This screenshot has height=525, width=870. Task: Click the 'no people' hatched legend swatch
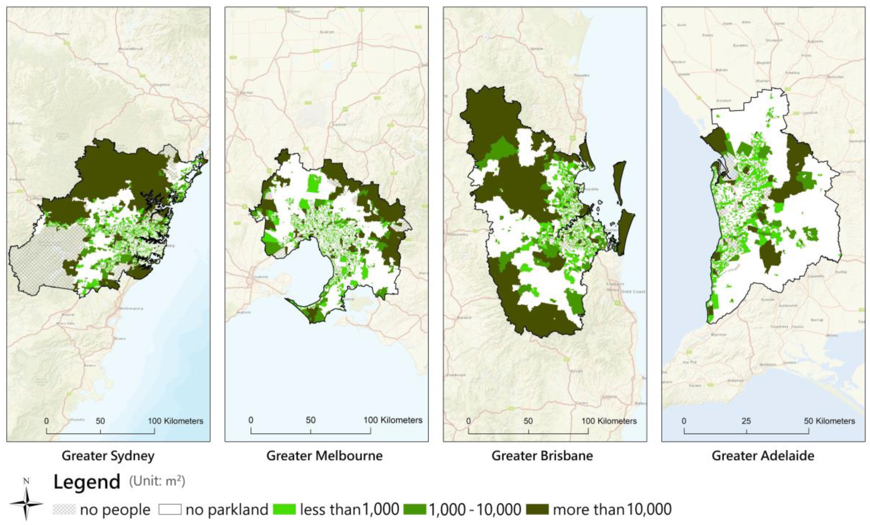pos(64,509)
